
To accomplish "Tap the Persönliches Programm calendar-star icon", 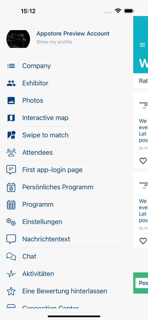I will (11, 187).
